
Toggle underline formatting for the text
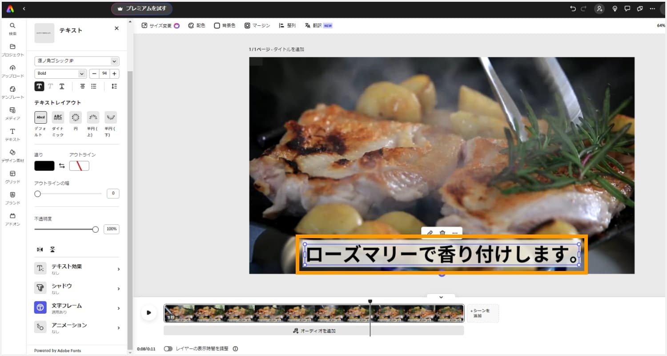click(x=62, y=86)
